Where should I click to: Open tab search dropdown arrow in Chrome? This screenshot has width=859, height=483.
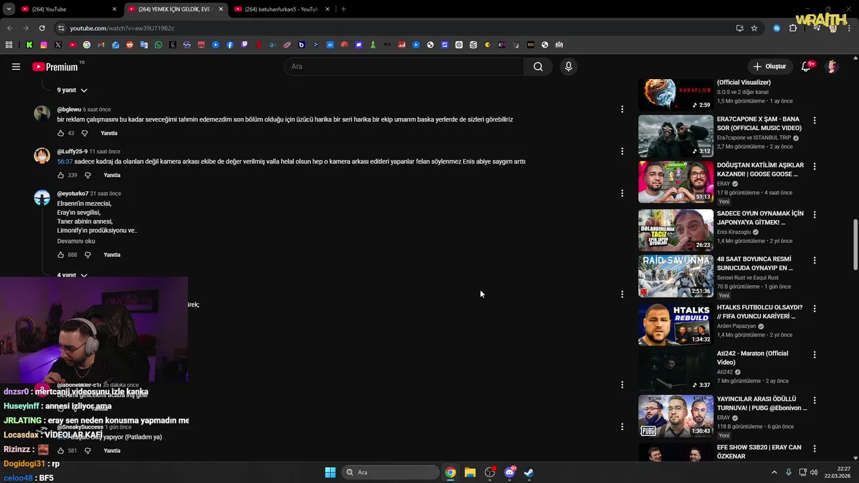click(9, 9)
